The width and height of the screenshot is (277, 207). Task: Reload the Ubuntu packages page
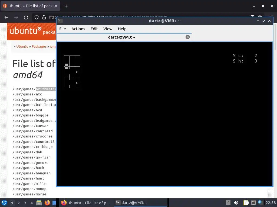[x=26, y=18]
